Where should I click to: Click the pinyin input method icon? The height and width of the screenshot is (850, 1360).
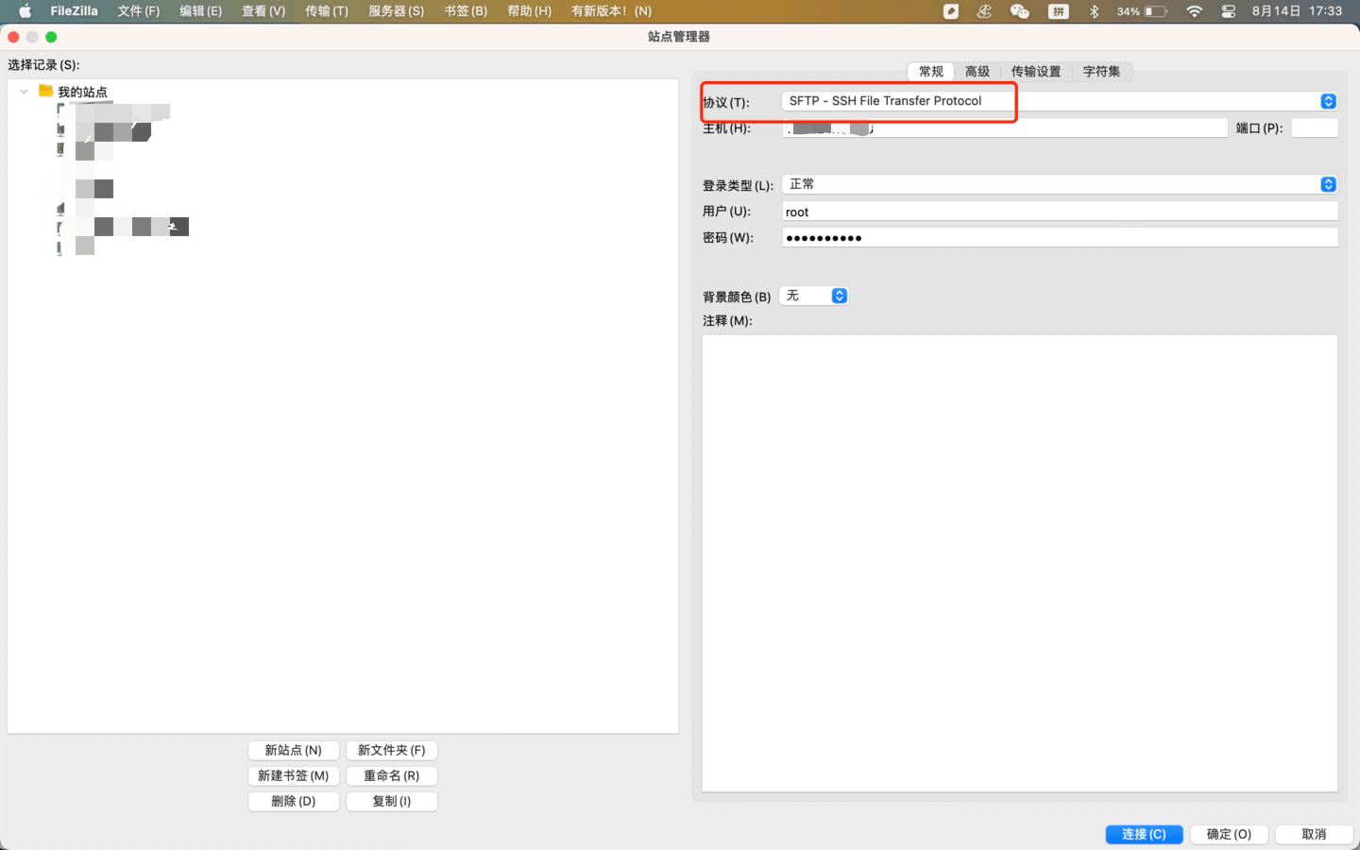[x=1059, y=11]
